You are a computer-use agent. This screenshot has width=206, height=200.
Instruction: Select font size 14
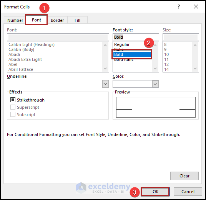tap(166, 69)
